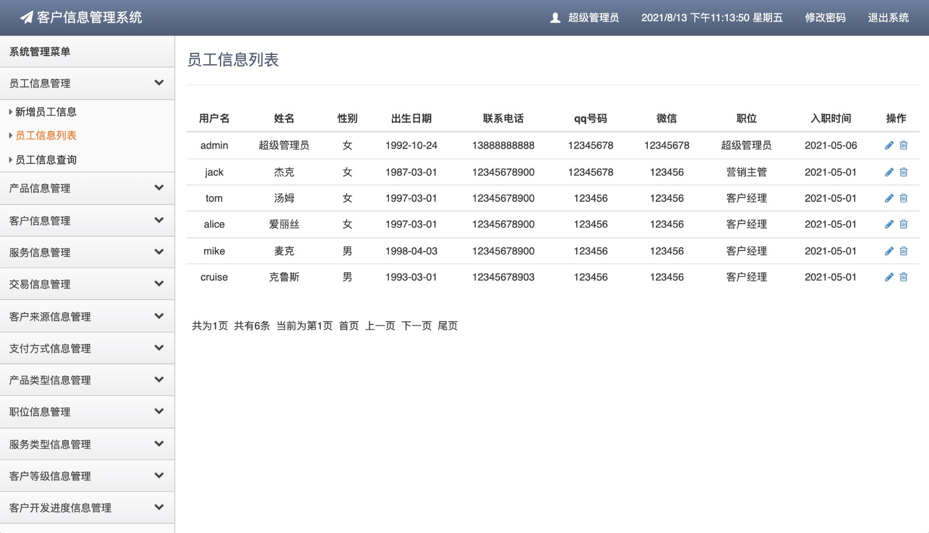Select the admin username cell
The height and width of the screenshot is (533, 929).
214,146
